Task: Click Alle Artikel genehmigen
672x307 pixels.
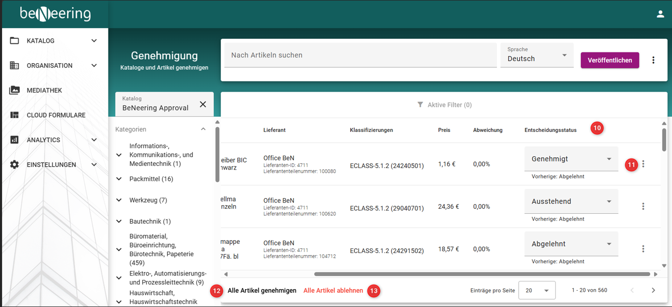Action: click(x=262, y=291)
